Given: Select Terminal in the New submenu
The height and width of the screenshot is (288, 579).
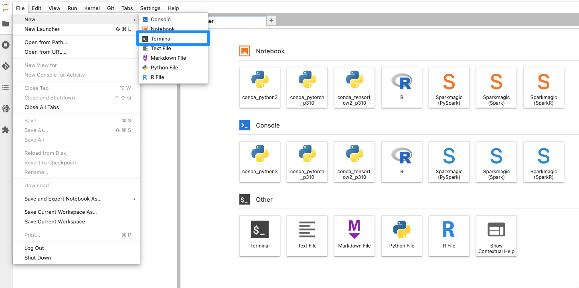Looking at the screenshot, I should pos(173,39).
